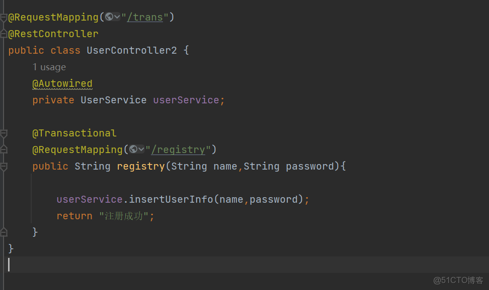
Task: Click the fold end marker at the method's closing brace
Action: 4,232
